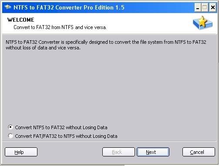Click the 'Convert NTFS to FAT32 without Losing Data' label
This screenshot has height=166, width=219.
click(61, 127)
